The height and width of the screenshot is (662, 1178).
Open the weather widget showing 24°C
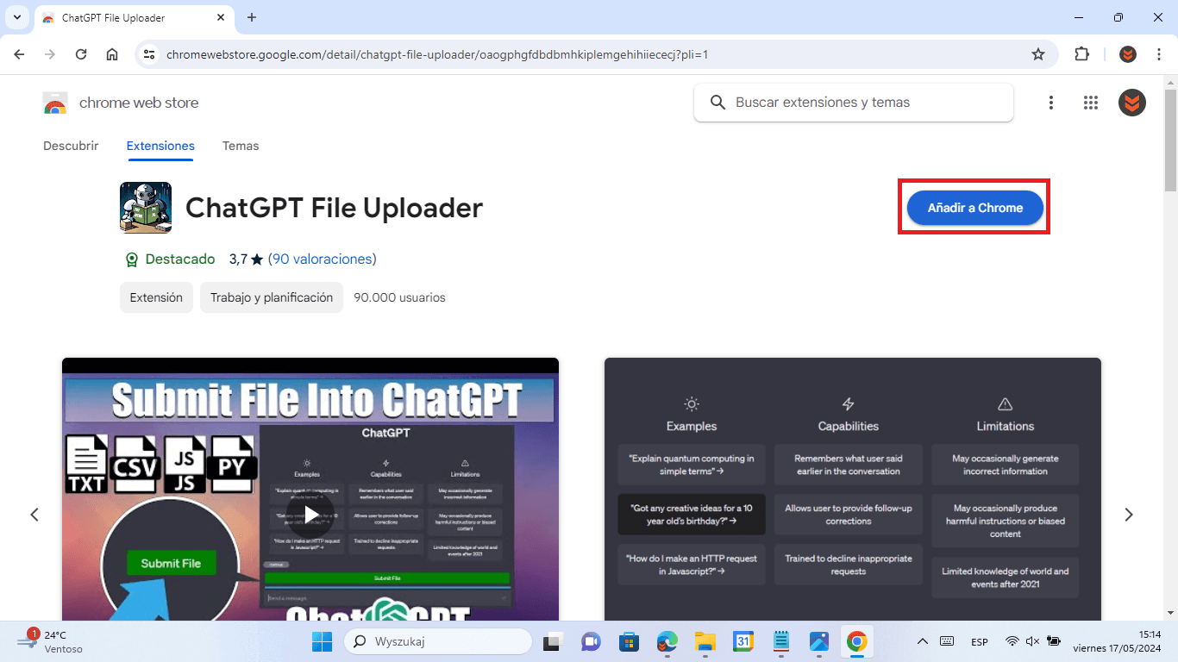[52, 641]
